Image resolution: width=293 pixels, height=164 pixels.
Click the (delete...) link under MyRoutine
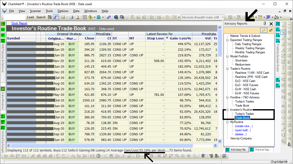click(241, 134)
